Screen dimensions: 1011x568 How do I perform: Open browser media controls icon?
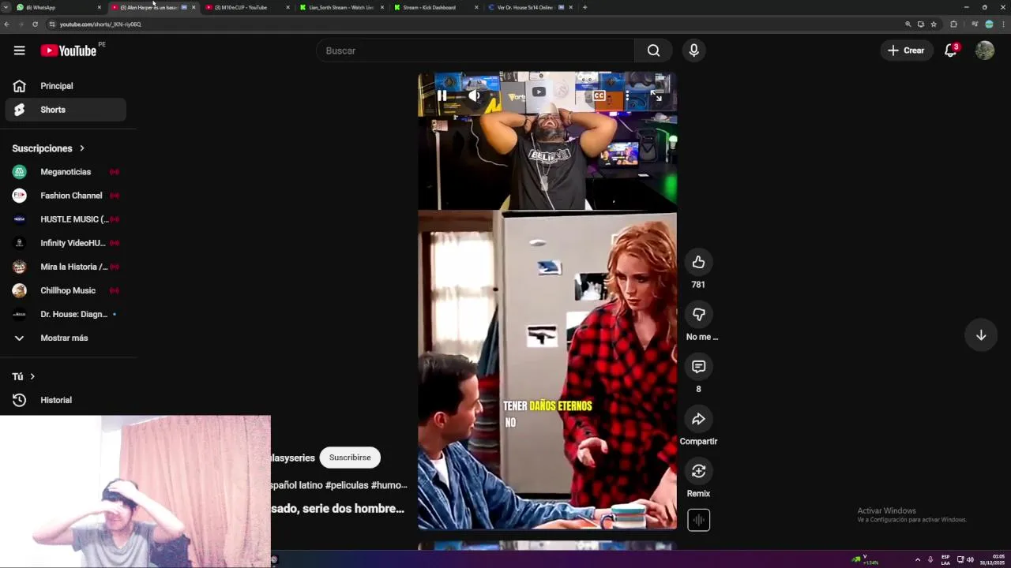975,24
